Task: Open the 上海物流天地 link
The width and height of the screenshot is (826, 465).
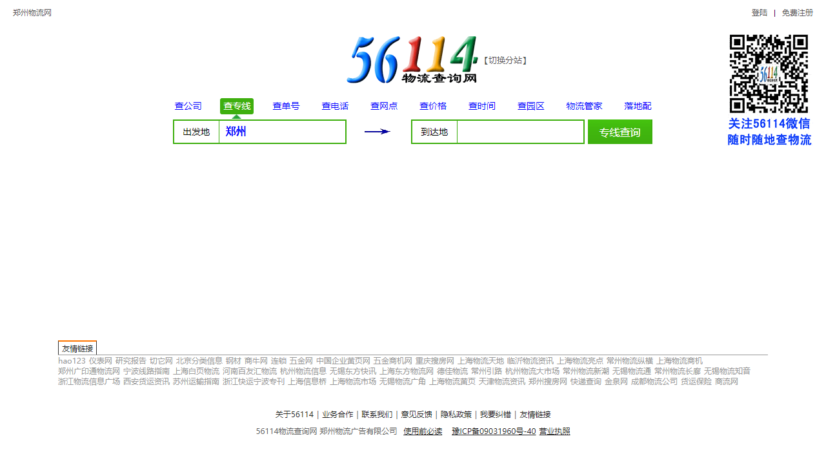Action: click(x=481, y=361)
